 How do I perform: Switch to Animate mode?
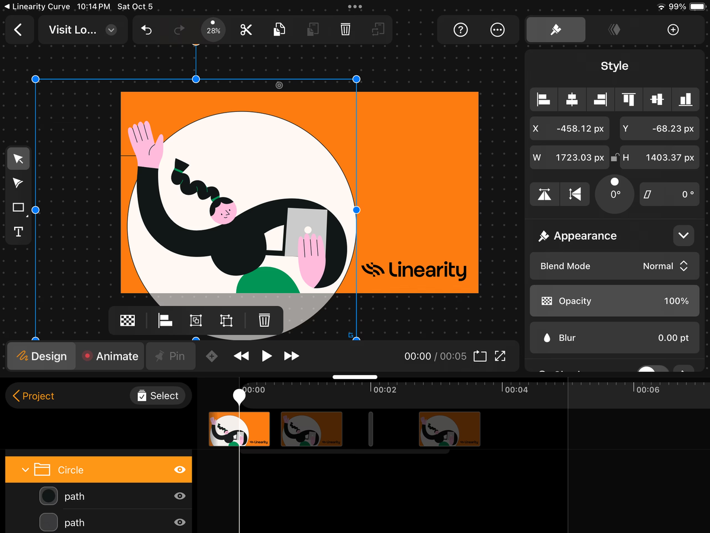[x=110, y=356]
